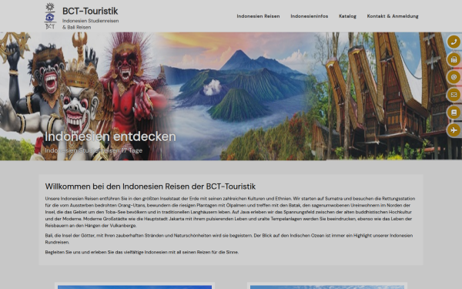The image size is (462, 289).
Task: Open the phone contact floating icon
Action: tap(454, 42)
